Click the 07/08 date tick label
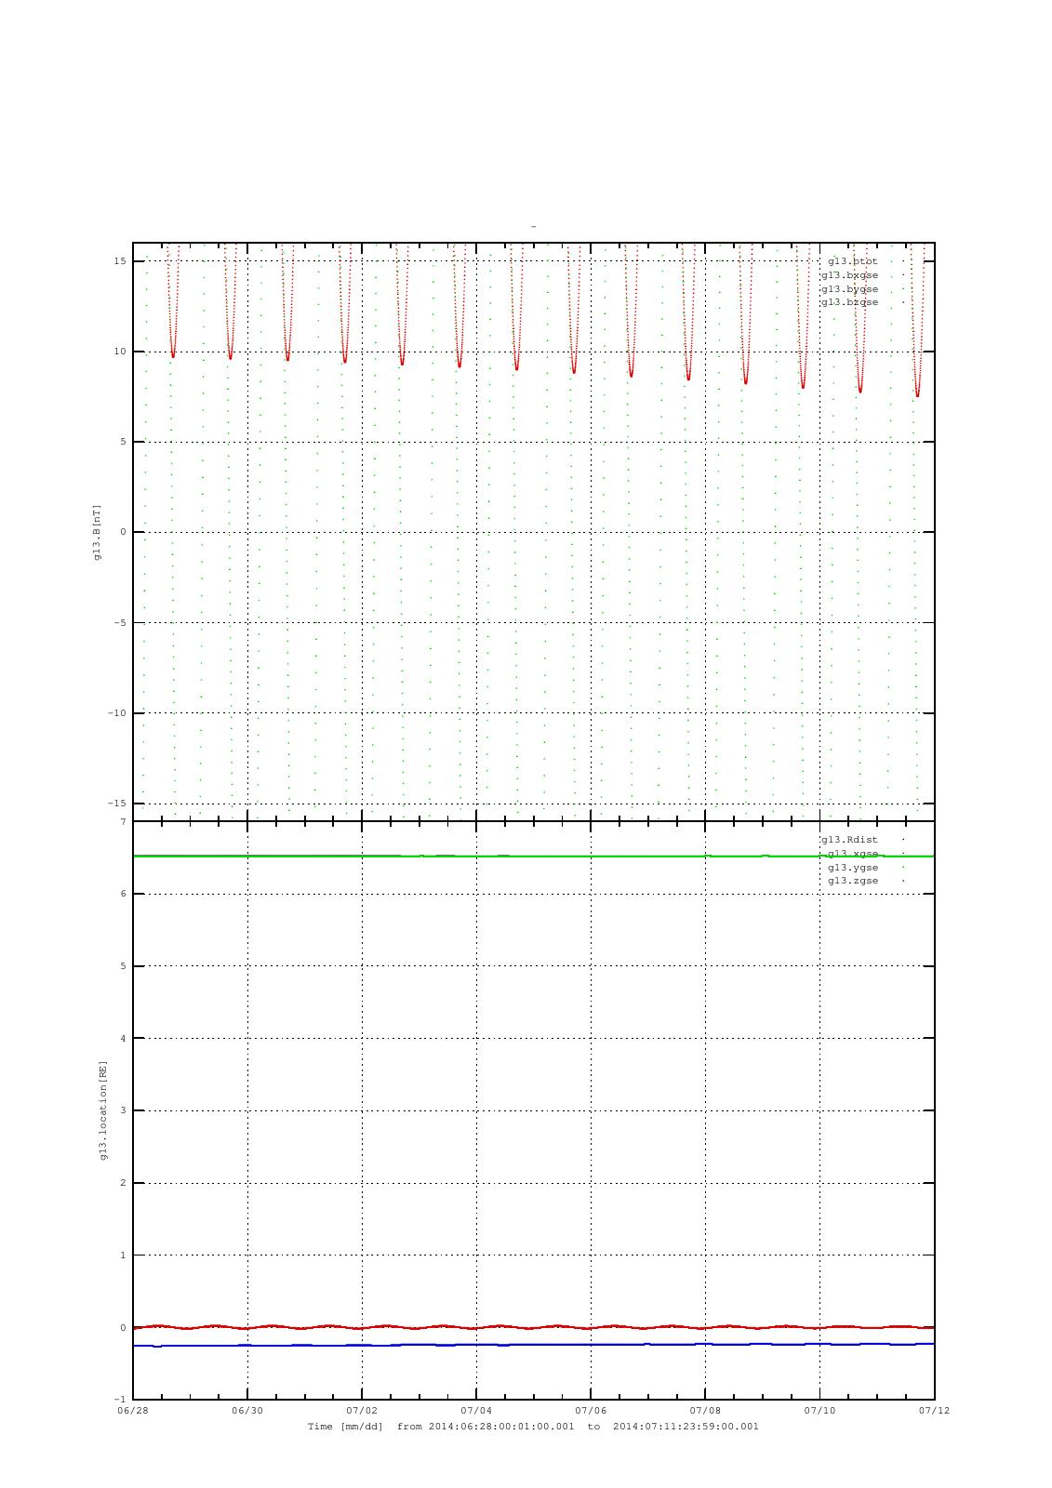The height and width of the screenshot is (1488, 1052). click(x=705, y=1411)
